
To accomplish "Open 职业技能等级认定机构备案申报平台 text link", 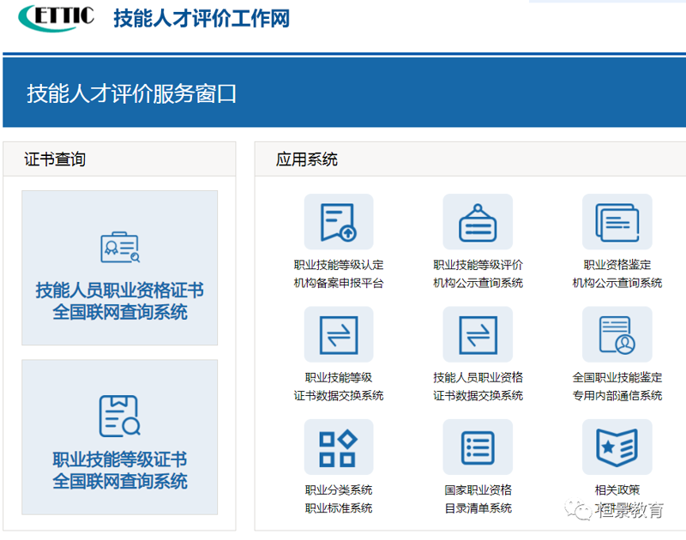I will pos(339,273).
